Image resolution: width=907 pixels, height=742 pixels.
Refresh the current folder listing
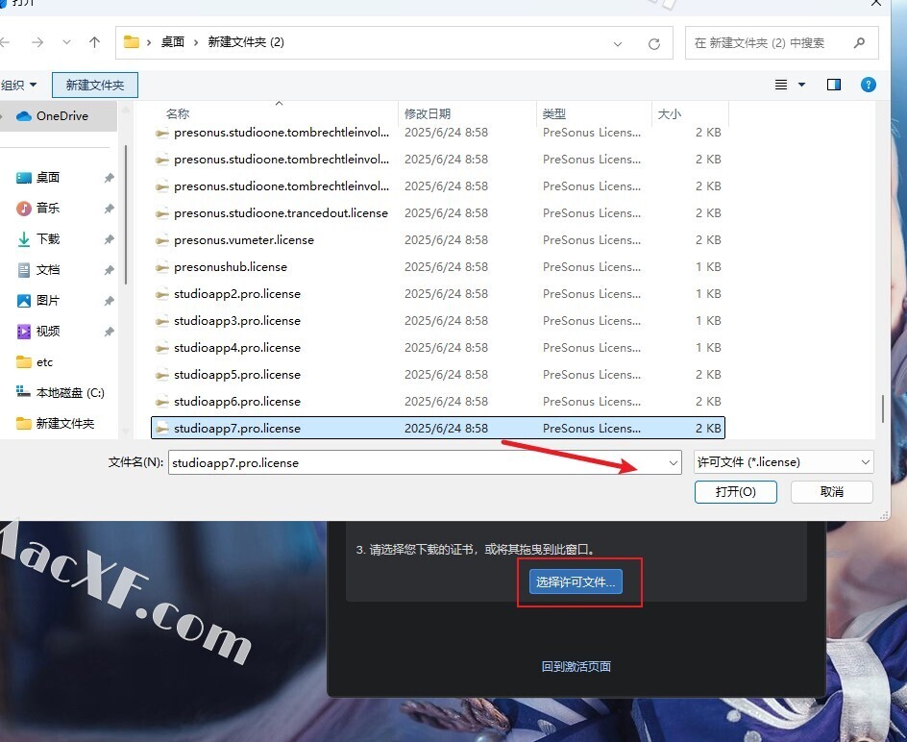654,43
